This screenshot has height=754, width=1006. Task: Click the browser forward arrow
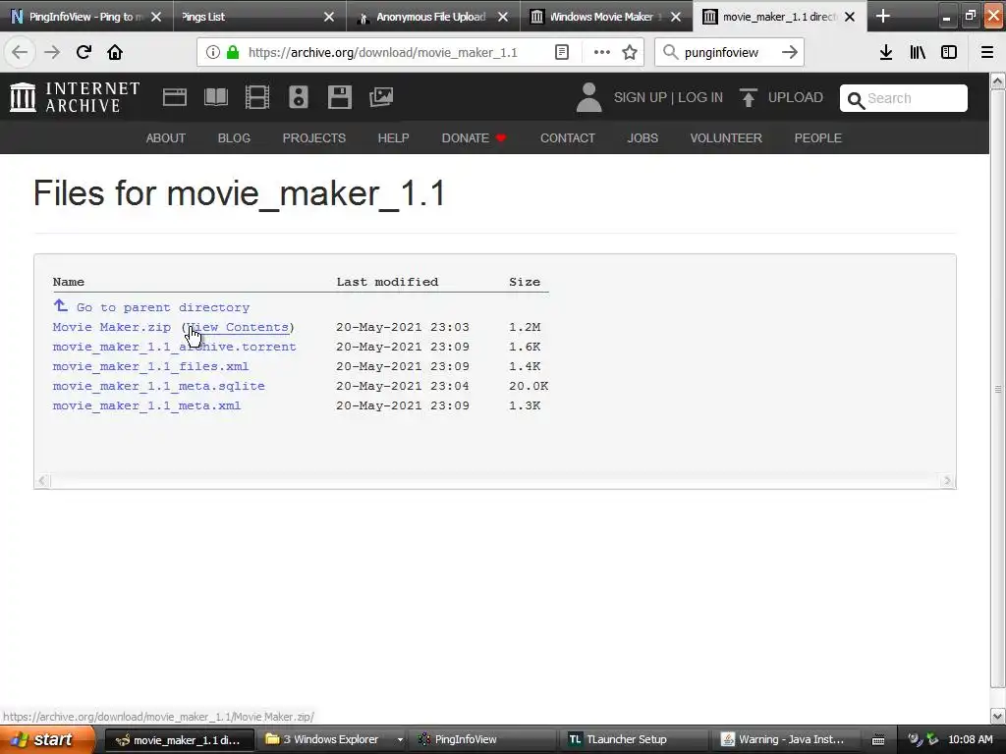(x=52, y=52)
